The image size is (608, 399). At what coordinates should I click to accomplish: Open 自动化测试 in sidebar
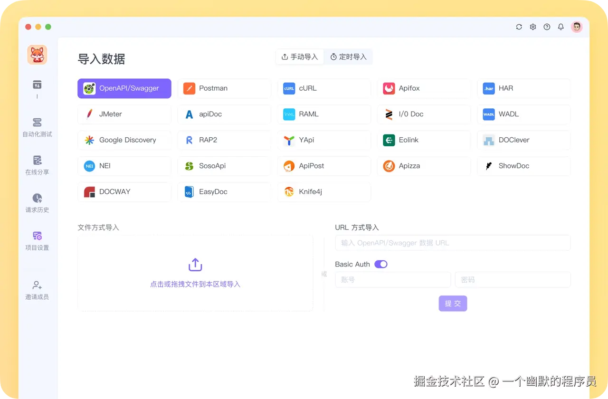point(37,127)
